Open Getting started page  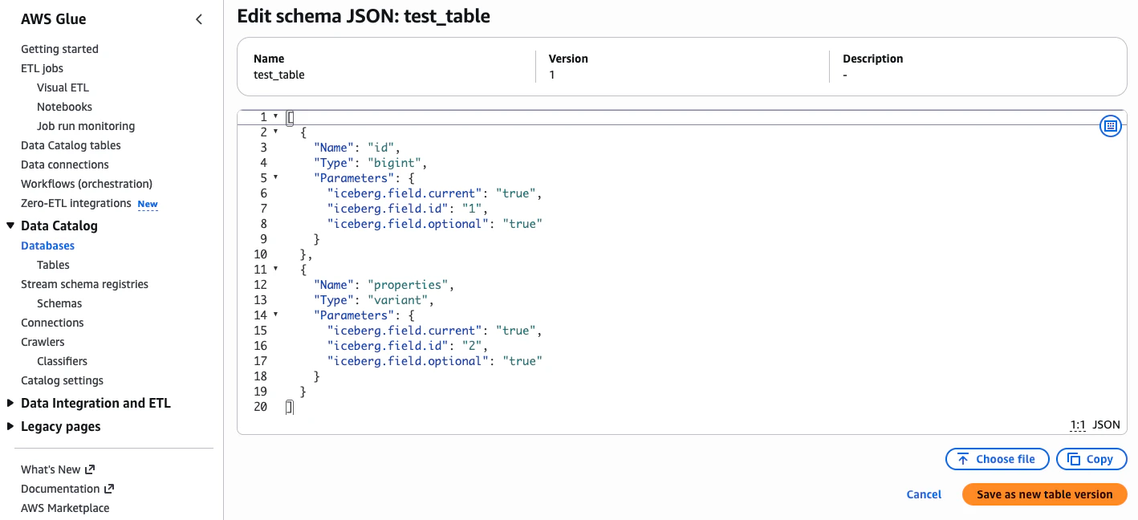pos(59,49)
